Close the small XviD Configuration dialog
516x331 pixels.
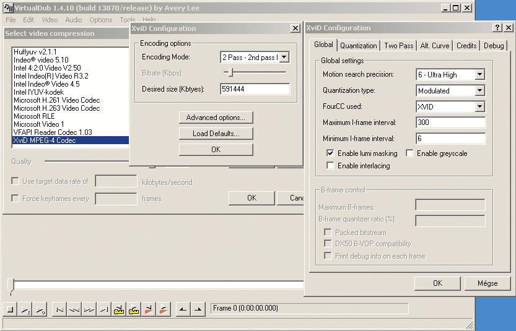pos(295,28)
